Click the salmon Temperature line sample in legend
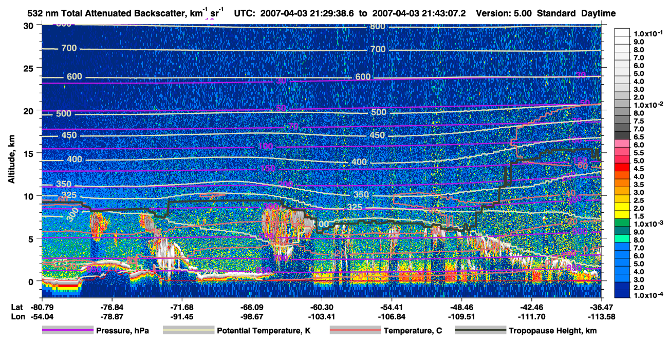 tap(355, 331)
